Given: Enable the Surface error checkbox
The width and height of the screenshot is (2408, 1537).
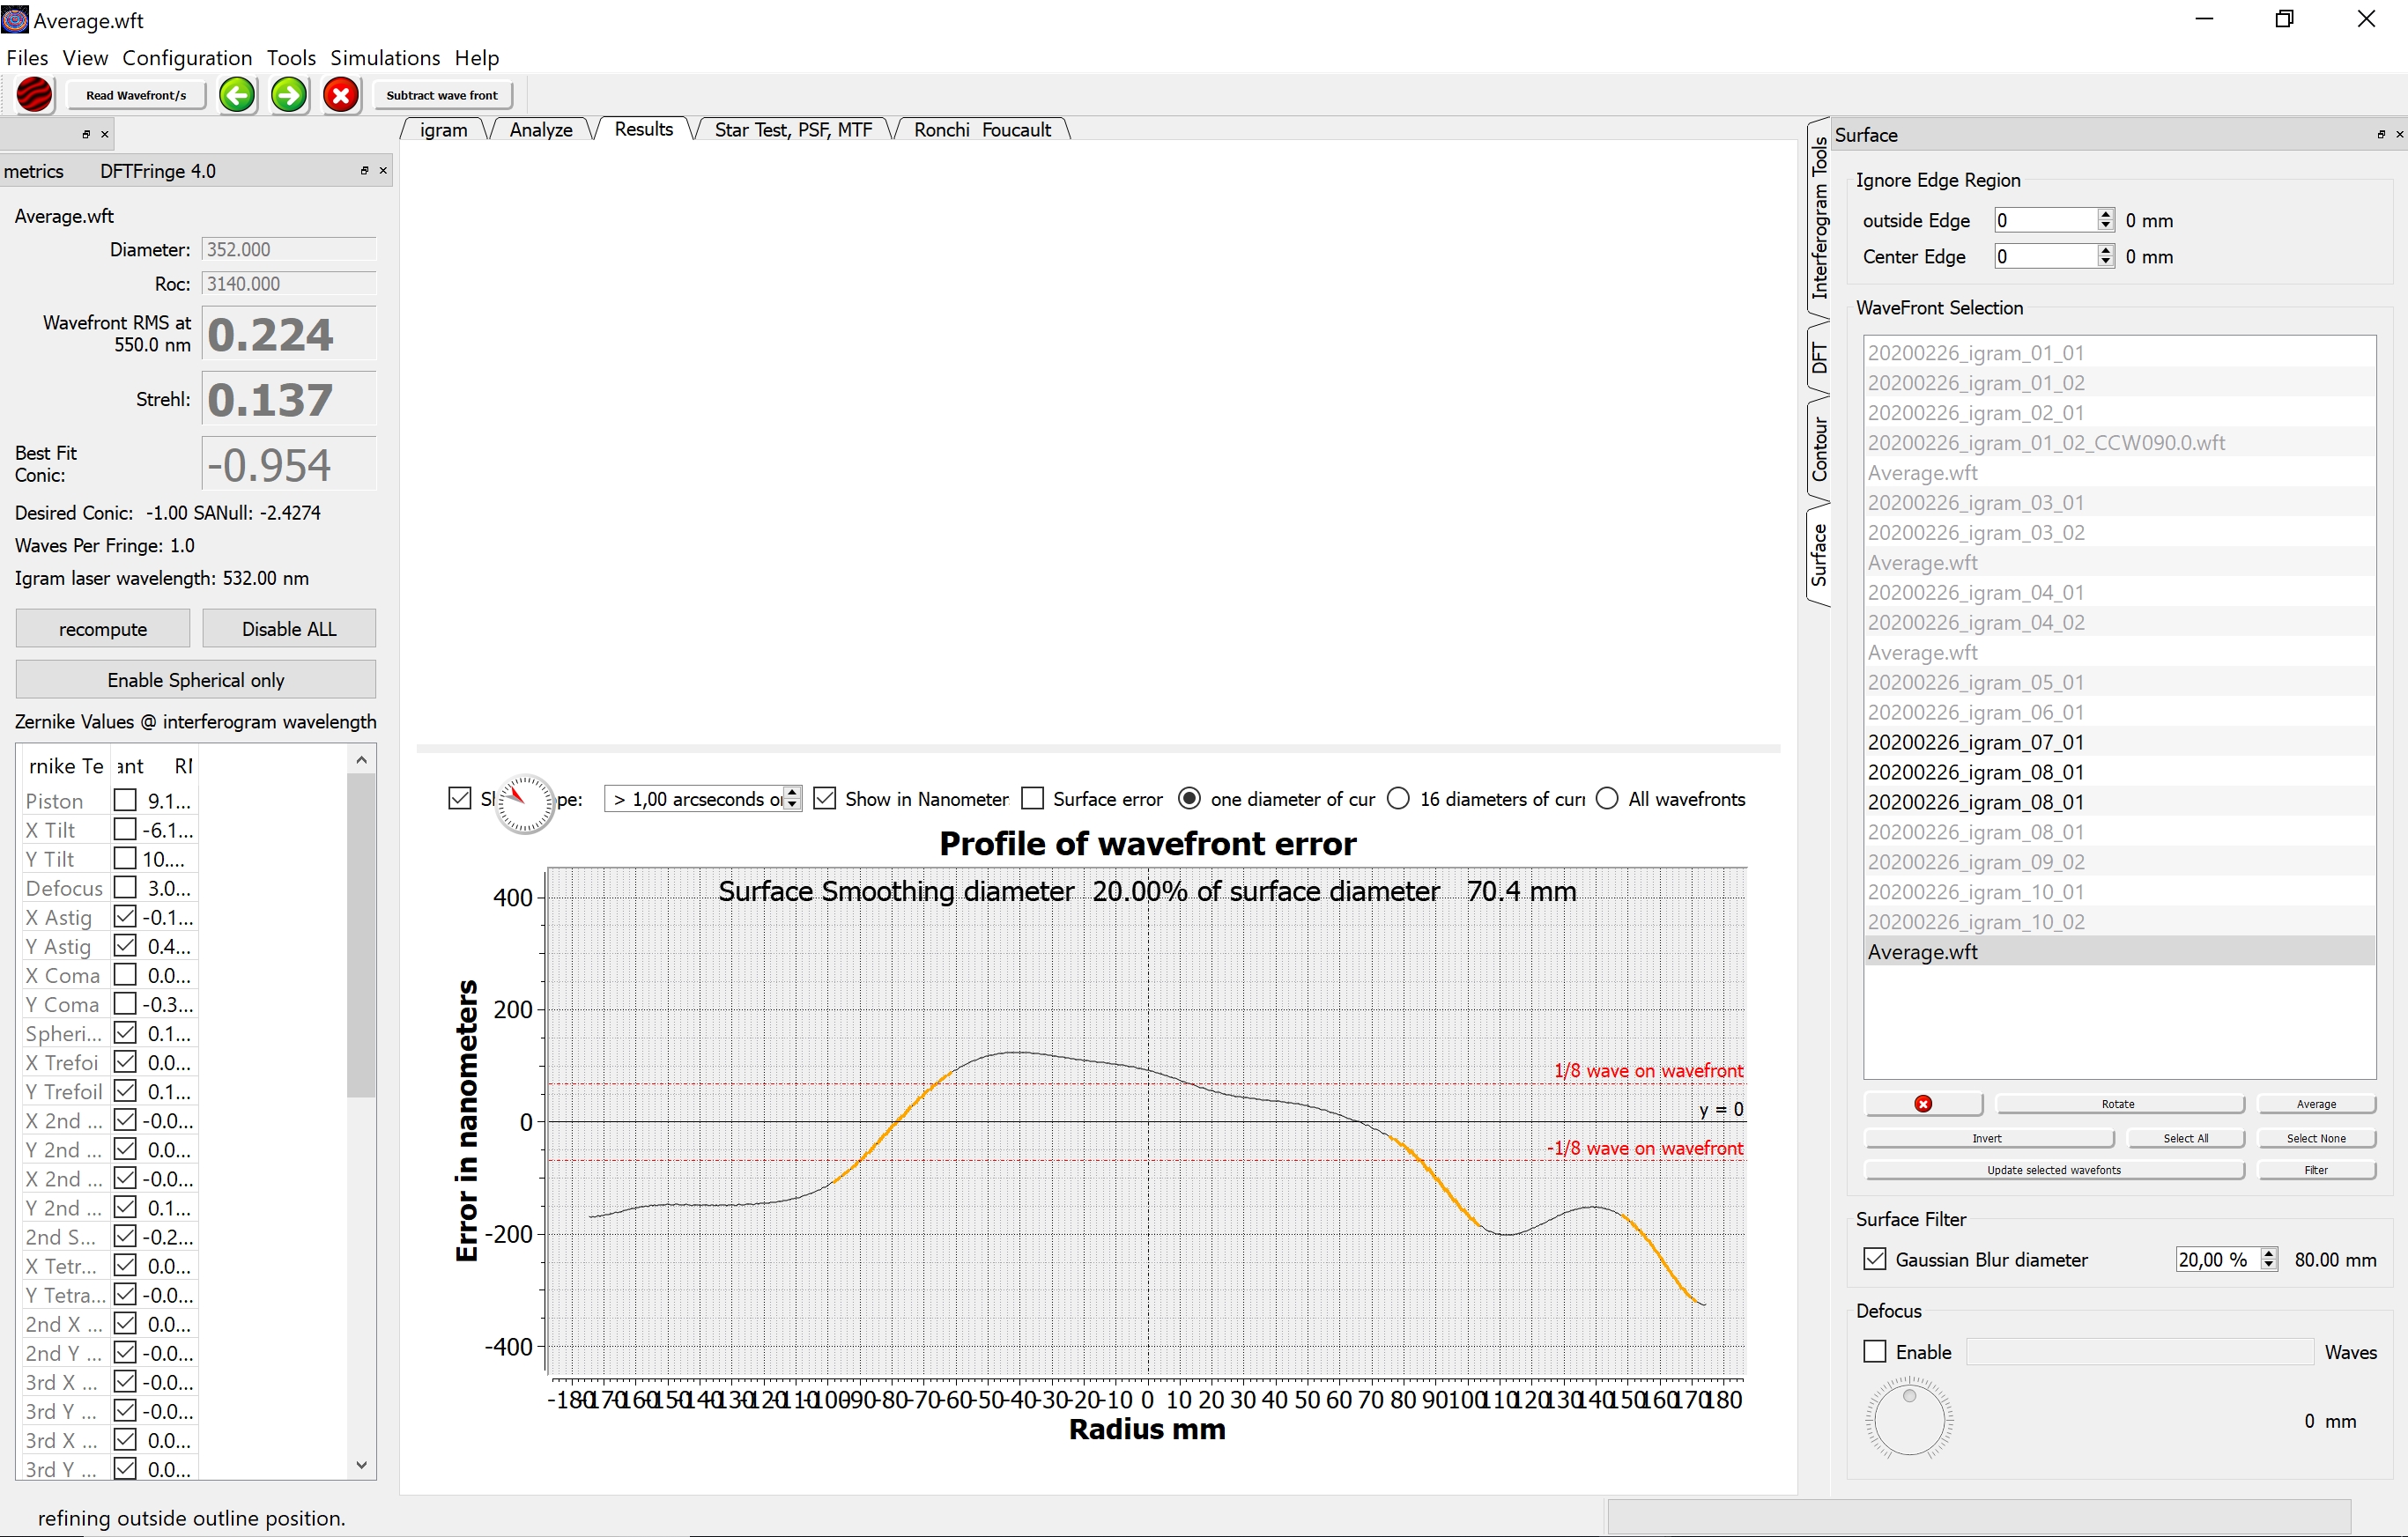Looking at the screenshot, I should pos(1033,799).
